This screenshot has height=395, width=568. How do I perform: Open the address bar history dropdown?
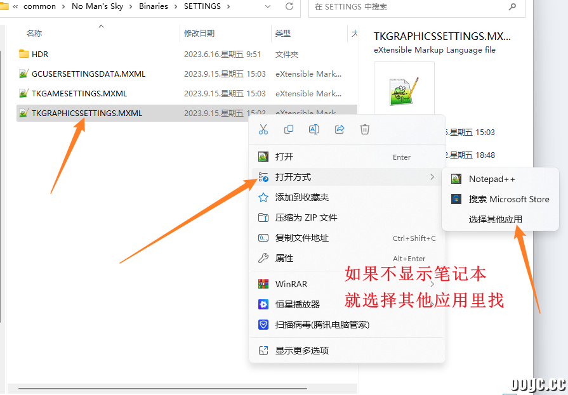[268, 6]
